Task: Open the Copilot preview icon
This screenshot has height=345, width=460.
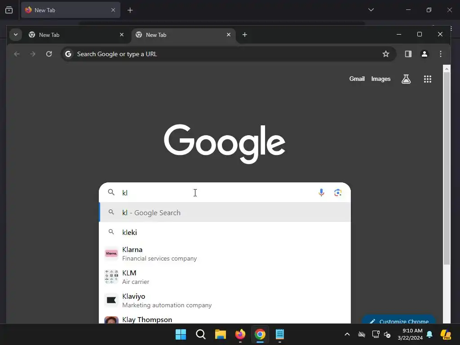Action: tap(446, 334)
